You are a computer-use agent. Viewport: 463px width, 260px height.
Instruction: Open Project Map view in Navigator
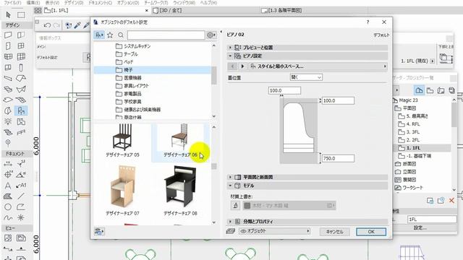(x=419, y=90)
